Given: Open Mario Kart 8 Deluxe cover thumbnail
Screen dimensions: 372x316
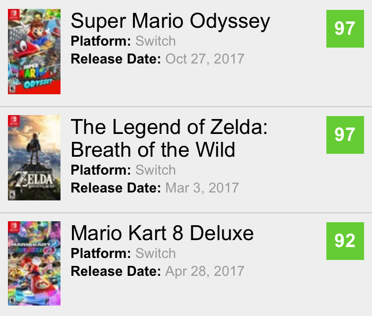Looking at the screenshot, I should 34,263.
